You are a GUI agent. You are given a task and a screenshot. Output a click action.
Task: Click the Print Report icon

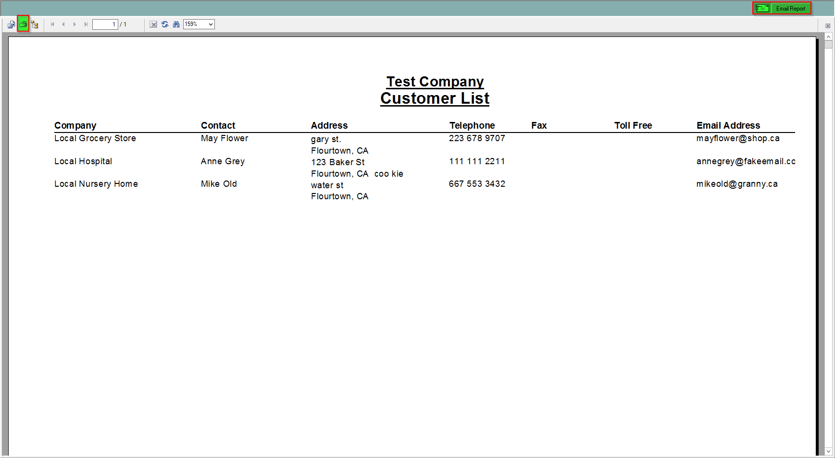pyautogui.click(x=23, y=24)
